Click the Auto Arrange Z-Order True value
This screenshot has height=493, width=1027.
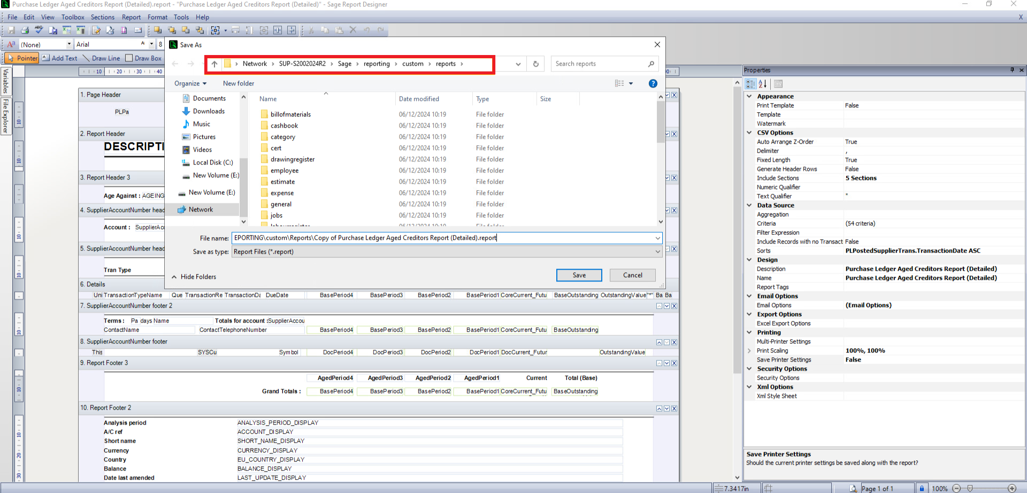[851, 142]
